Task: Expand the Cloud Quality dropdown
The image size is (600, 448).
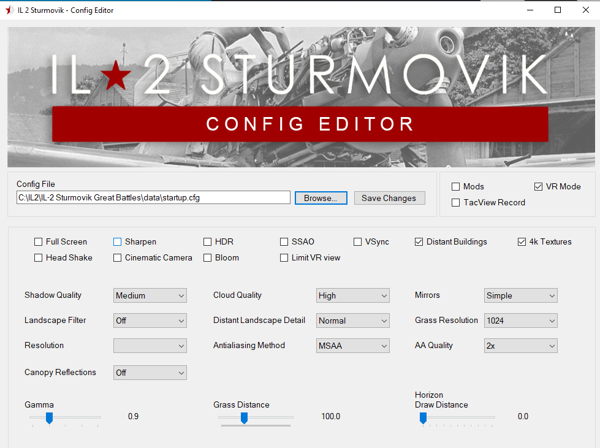Action: [353, 296]
